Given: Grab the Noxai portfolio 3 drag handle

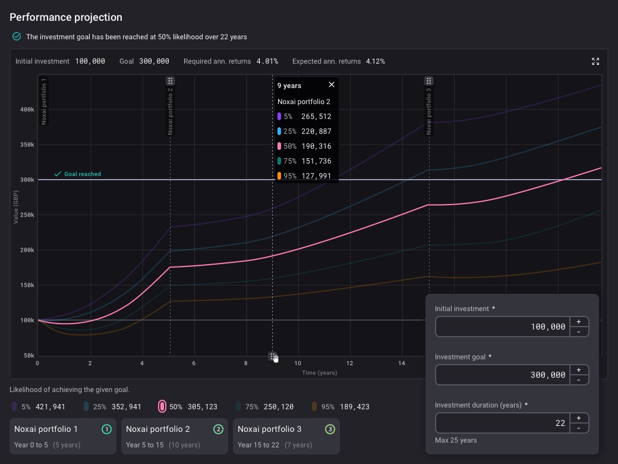Looking at the screenshot, I should click(x=428, y=81).
